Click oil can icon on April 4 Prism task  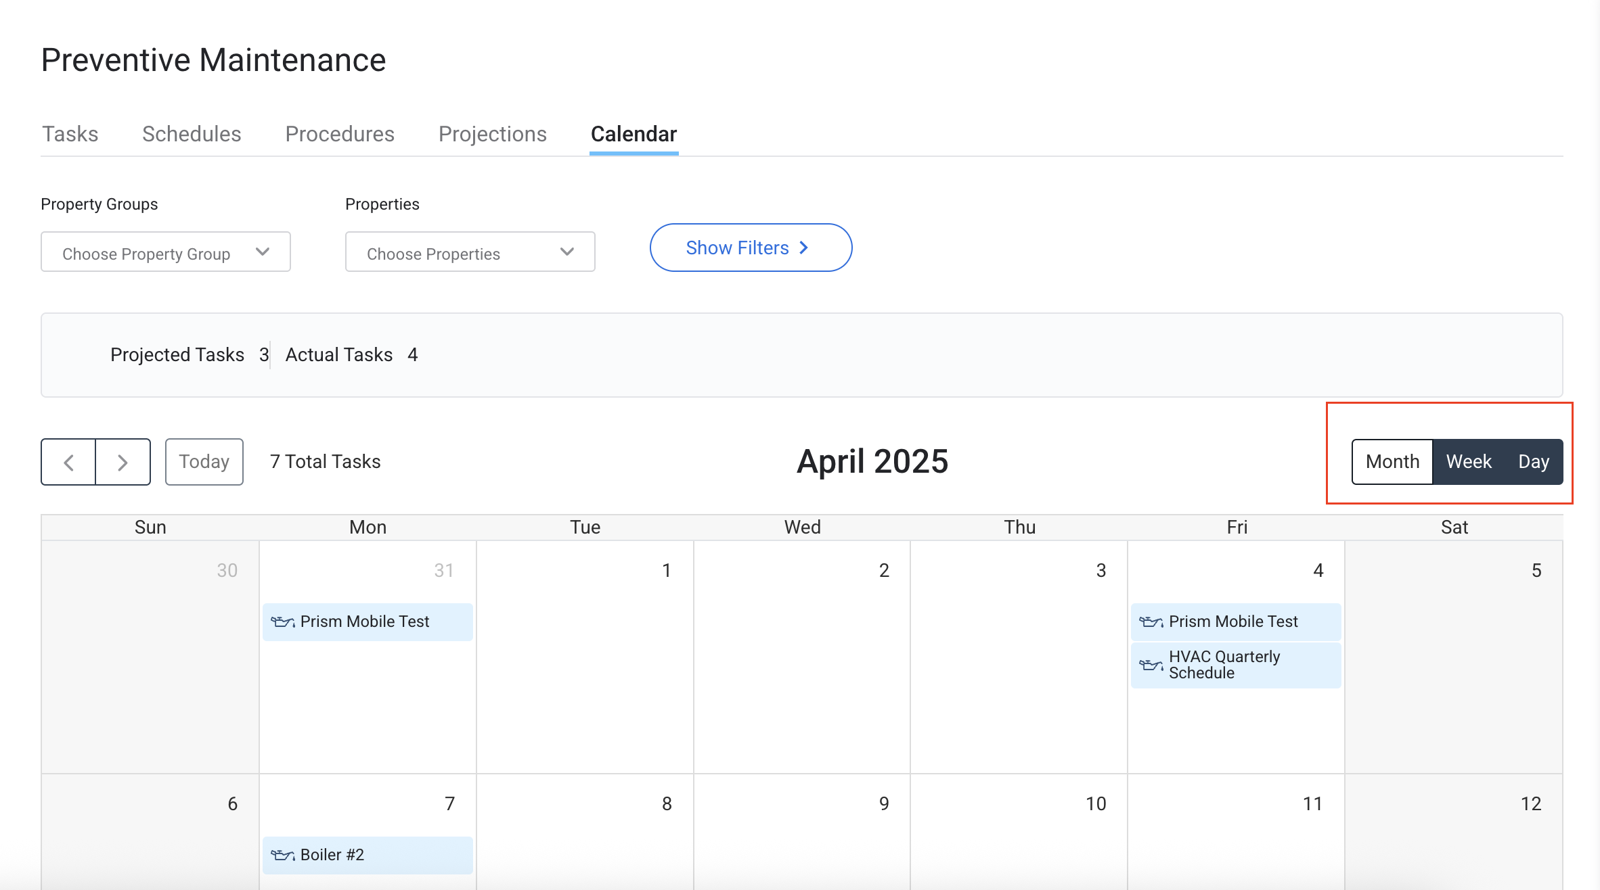pos(1151,622)
